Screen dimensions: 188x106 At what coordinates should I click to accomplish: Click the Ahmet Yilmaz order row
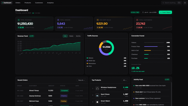pos(52,90)
